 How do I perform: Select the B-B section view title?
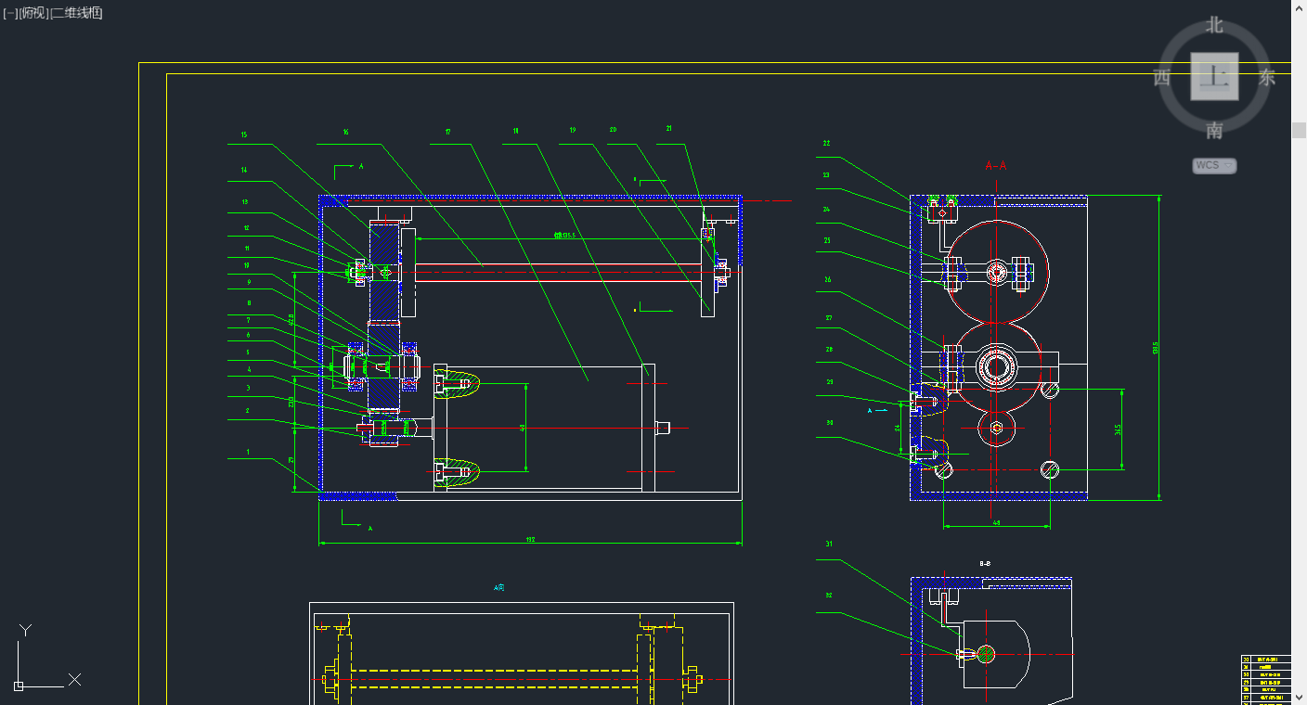[985, 563]
